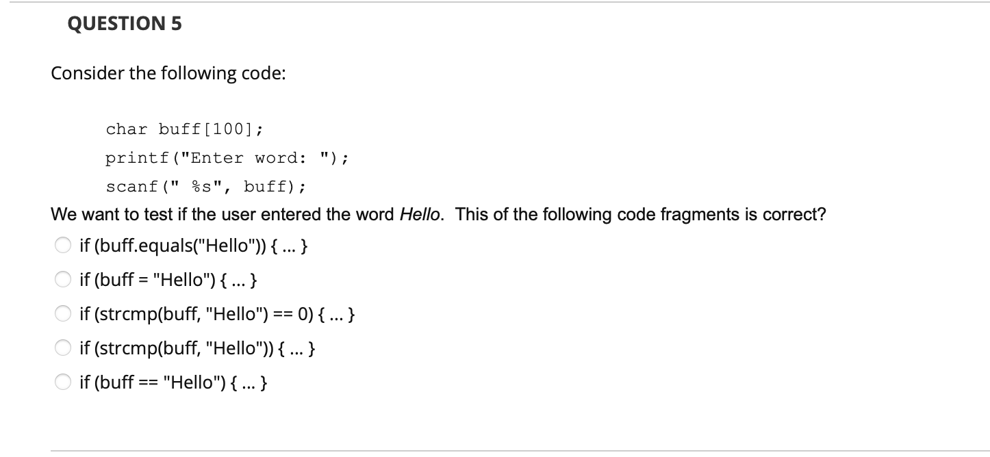Viewport: 990px width, 457px height.
Task: Click the answer label if (buff = "Hello")
Action: pos(168,280)
